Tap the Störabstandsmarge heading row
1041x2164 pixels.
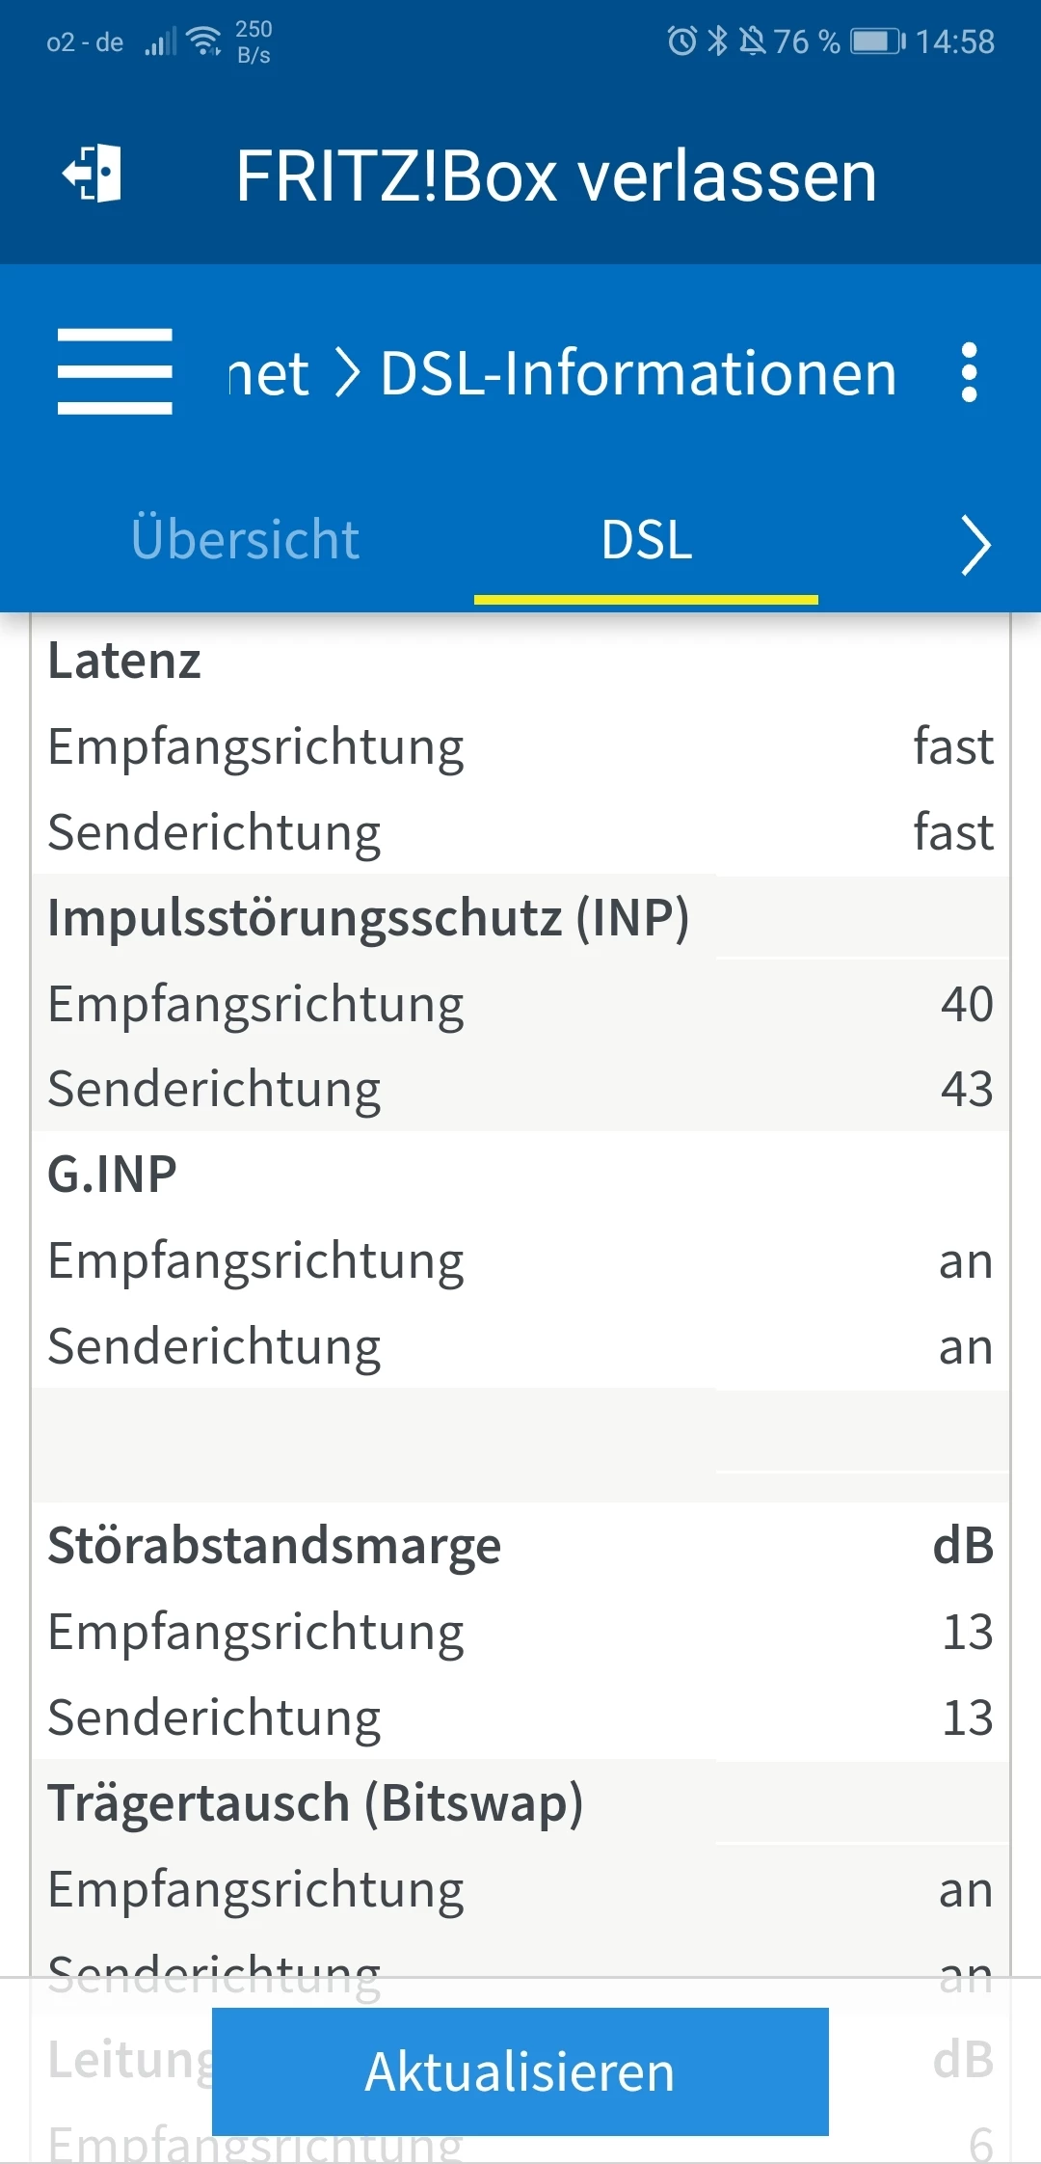275,1546
